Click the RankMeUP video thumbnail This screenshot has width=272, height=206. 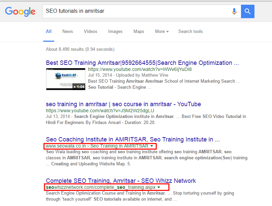point(66,79)
